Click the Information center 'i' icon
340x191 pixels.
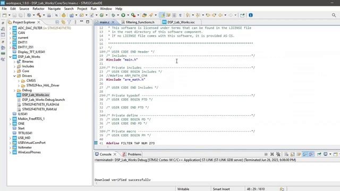click(x=251, y=15)
